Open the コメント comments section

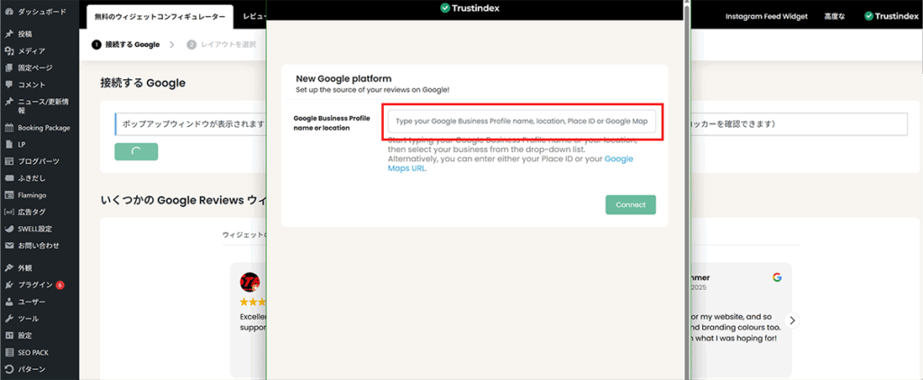tap(31, 84)
